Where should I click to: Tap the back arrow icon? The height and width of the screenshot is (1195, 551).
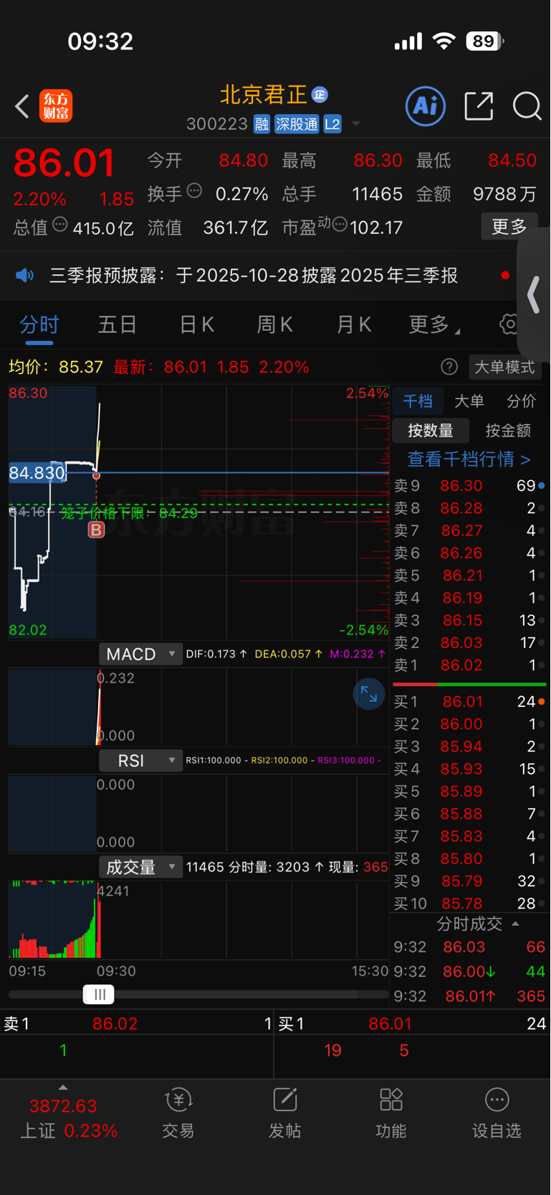[22, 106]
